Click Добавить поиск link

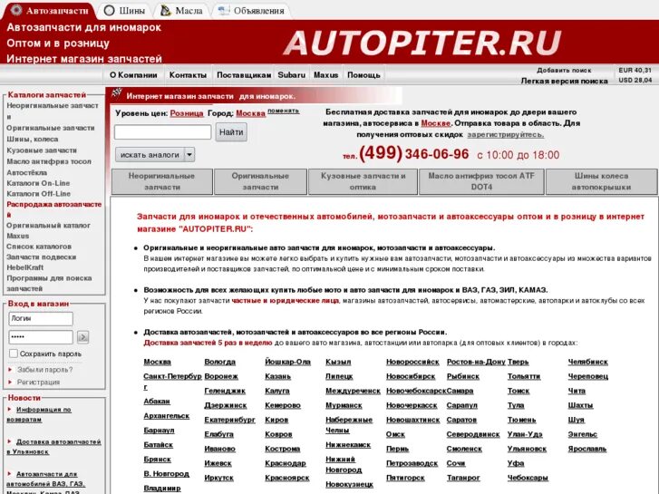tap(564, 70)
